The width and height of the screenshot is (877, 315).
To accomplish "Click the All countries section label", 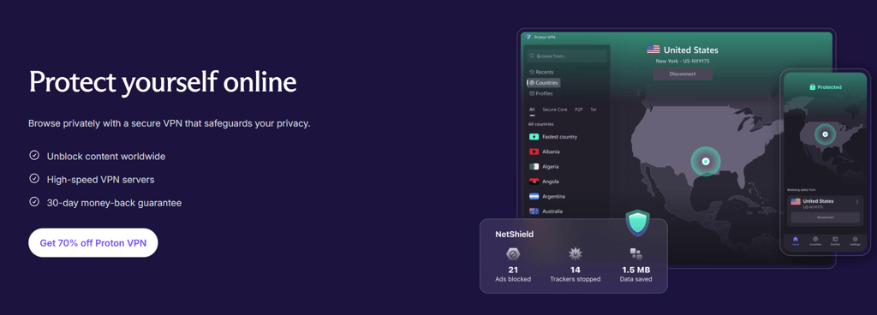I will tap(541, 124).
